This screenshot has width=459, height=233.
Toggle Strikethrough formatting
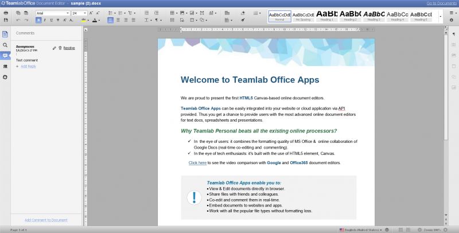(x=58, y=20)
